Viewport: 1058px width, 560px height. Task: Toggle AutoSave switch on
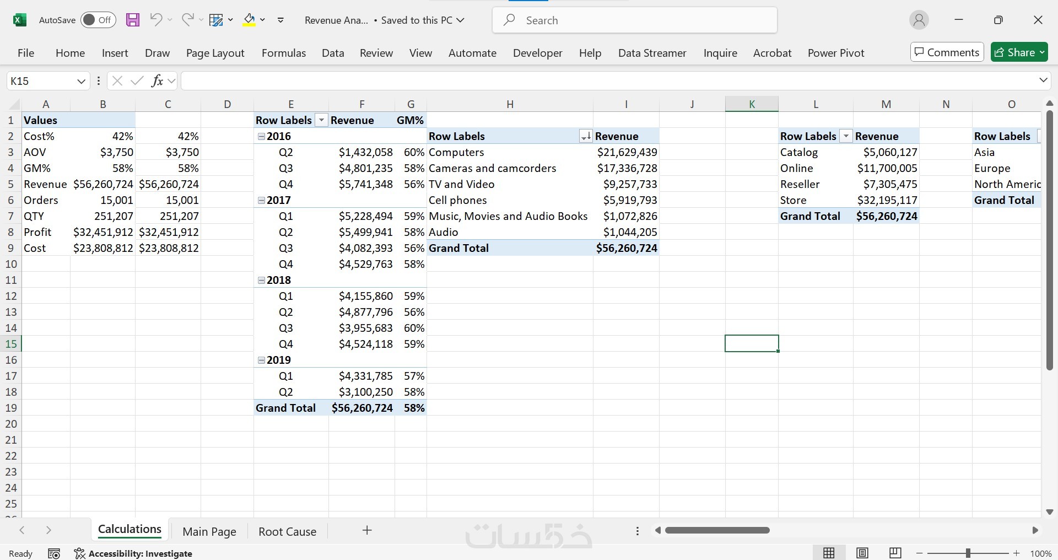click(x=98, y=20)
